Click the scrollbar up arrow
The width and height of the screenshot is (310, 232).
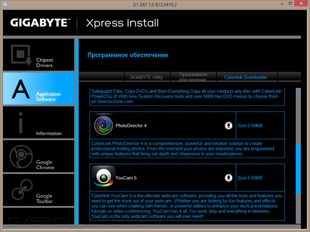pyautogui.click(x=298, y=95)
